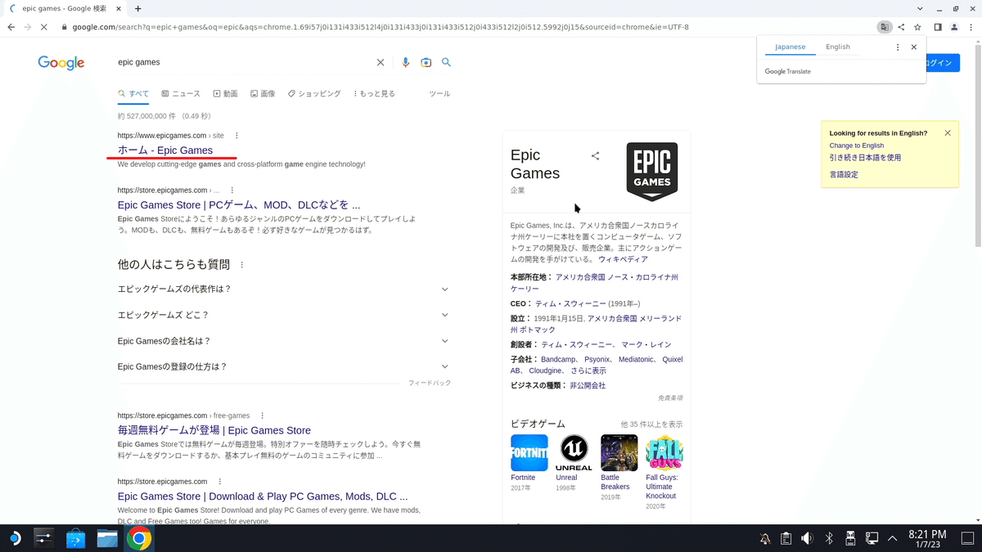Select English tab in translate popup

pyautogui.click(x=838, y=47)
